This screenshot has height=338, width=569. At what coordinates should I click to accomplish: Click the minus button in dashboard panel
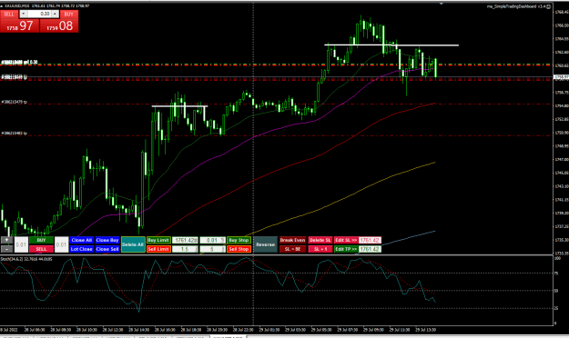(6, 249)
